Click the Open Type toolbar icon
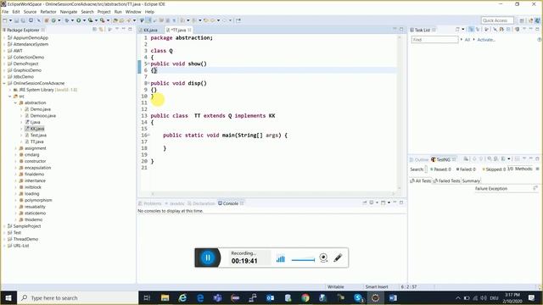Screen dimensions: 543x305 click(115, 20)
